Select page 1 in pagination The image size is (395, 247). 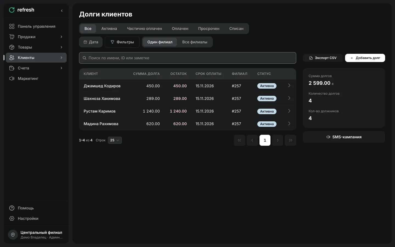click(x=265, y=140)
